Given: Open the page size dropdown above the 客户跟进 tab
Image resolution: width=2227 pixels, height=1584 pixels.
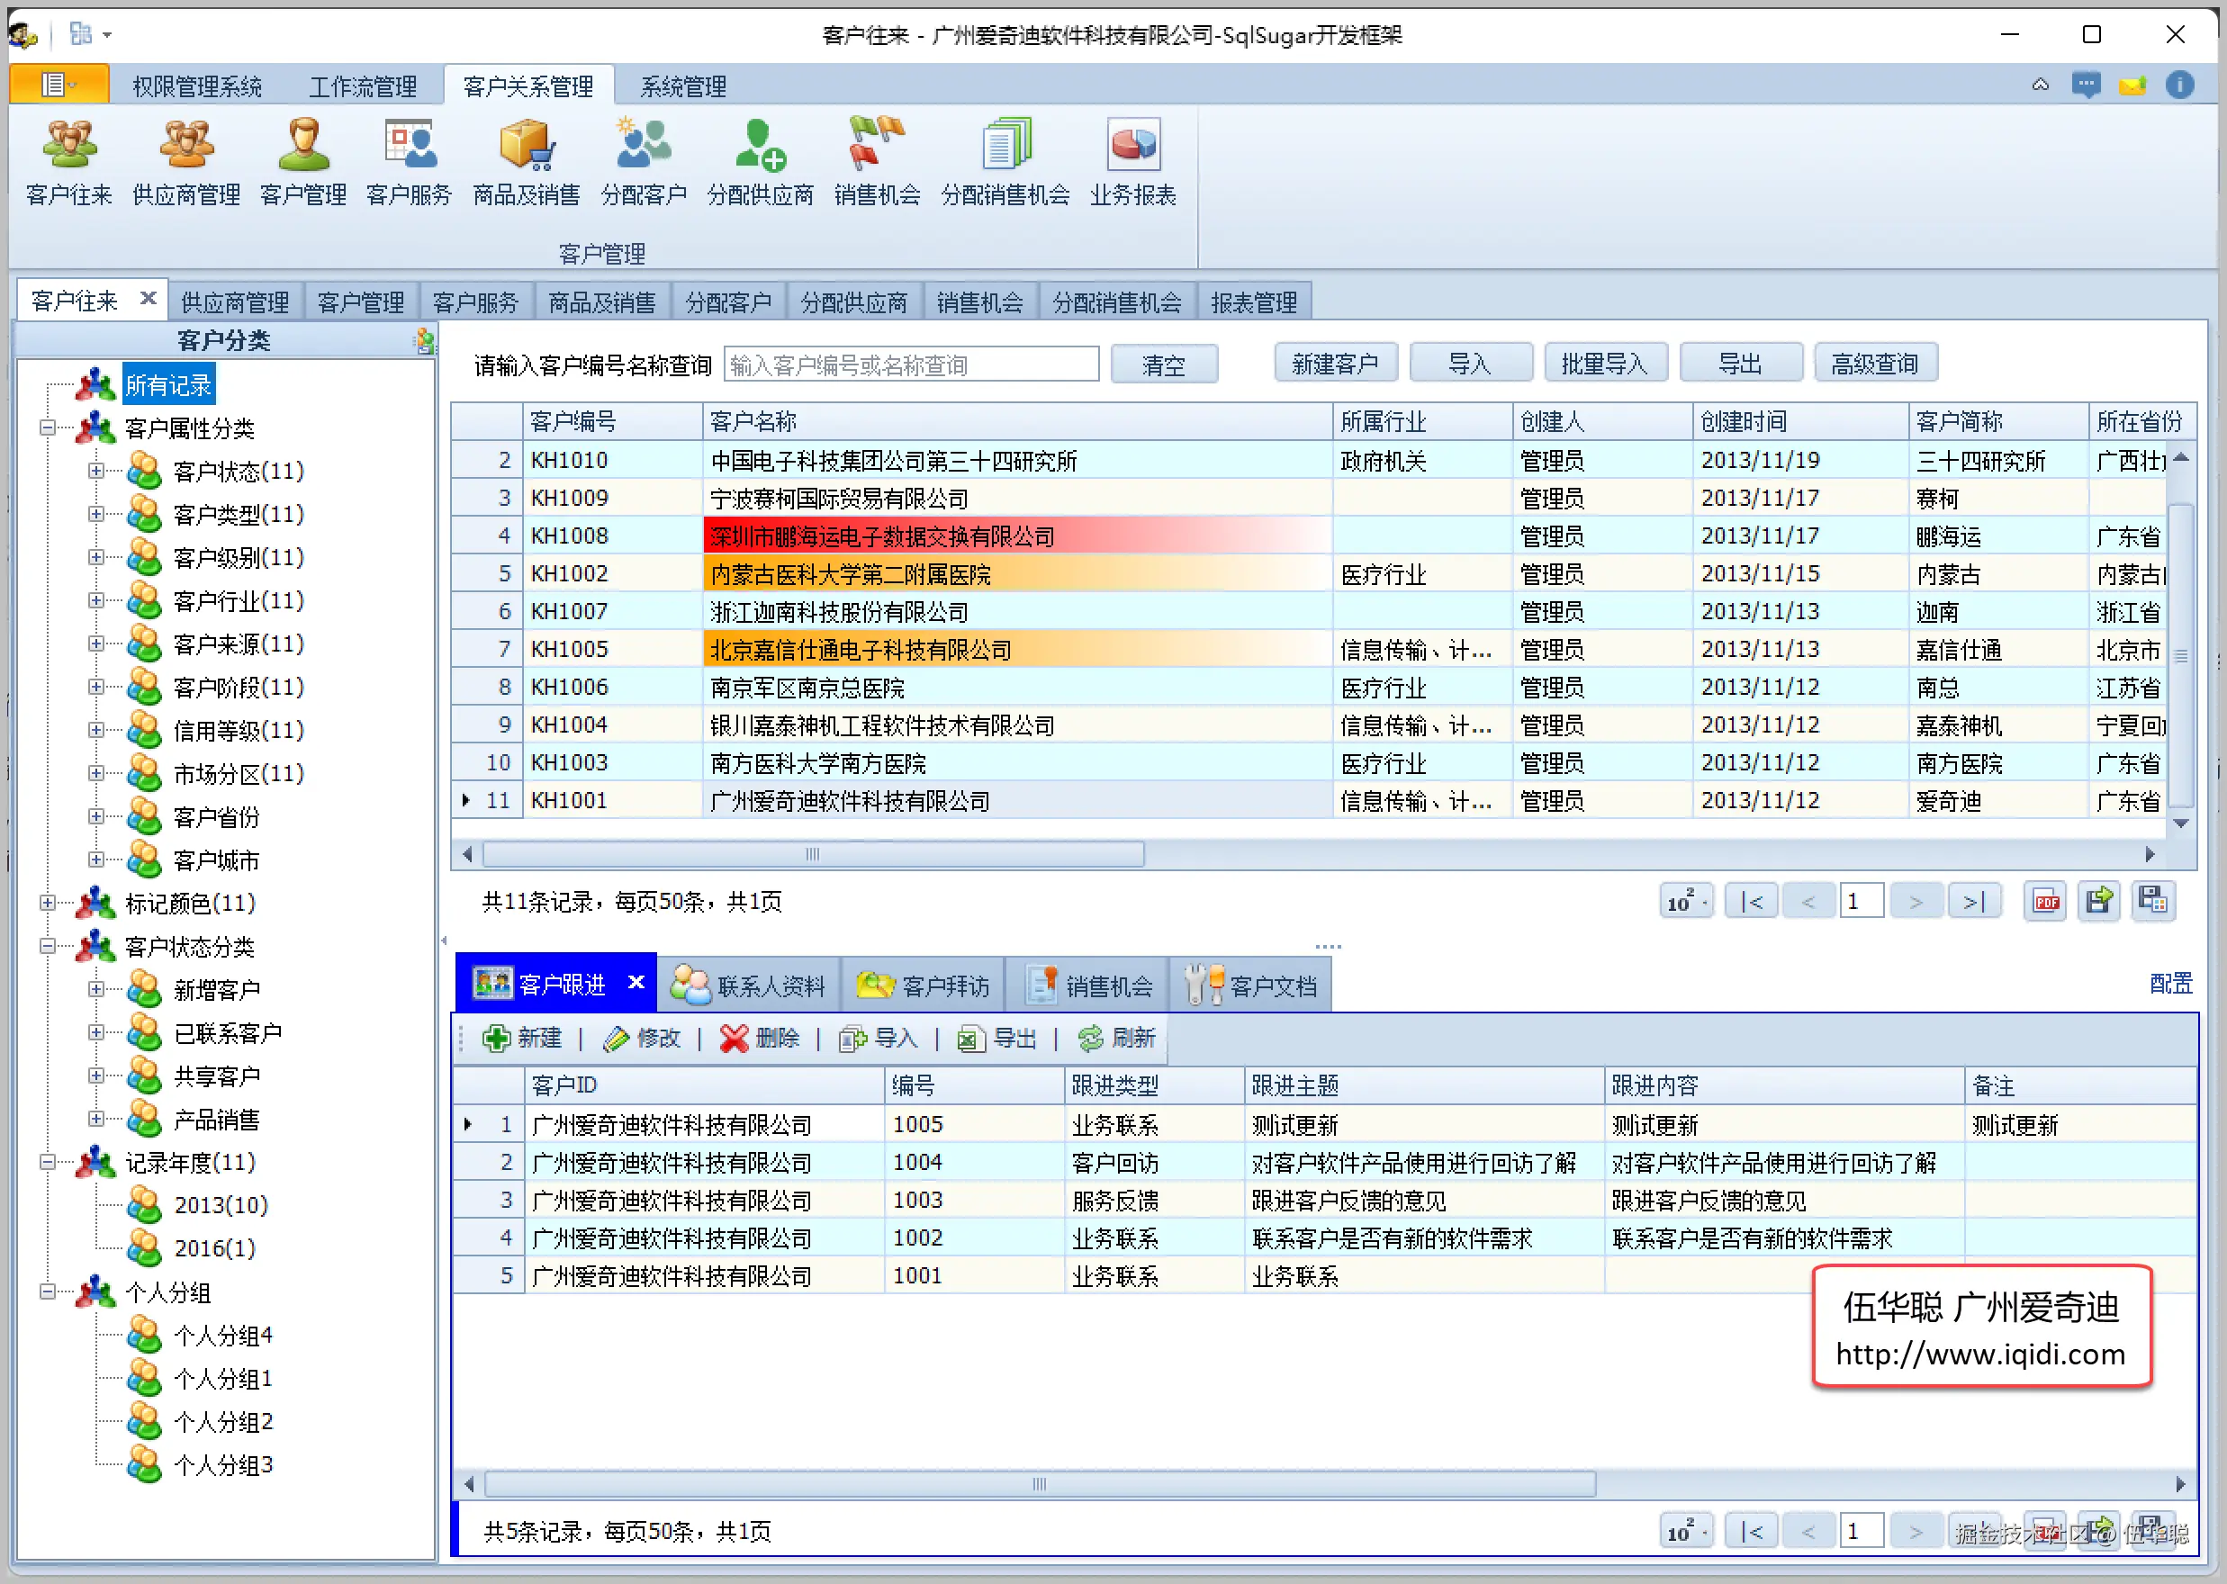Looking at the screenshot, I should 1686,901.
